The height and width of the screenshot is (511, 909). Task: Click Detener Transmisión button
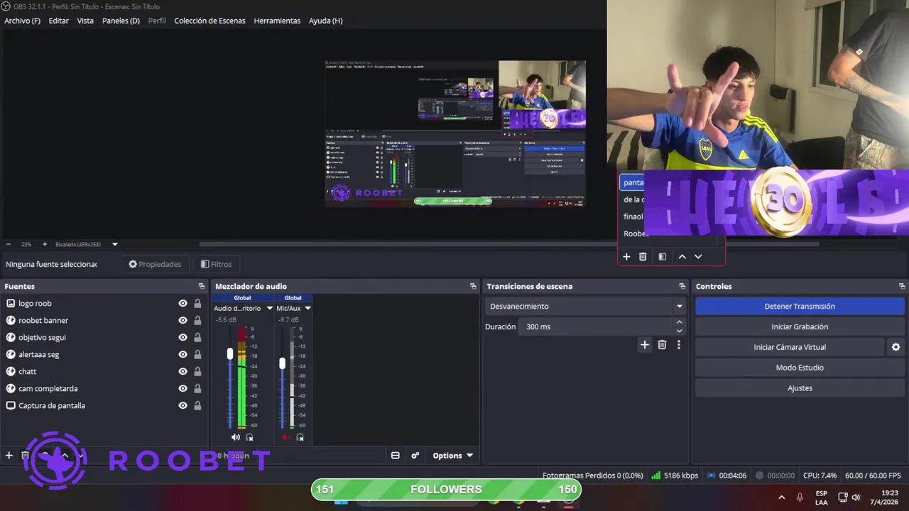coord(800,307)
